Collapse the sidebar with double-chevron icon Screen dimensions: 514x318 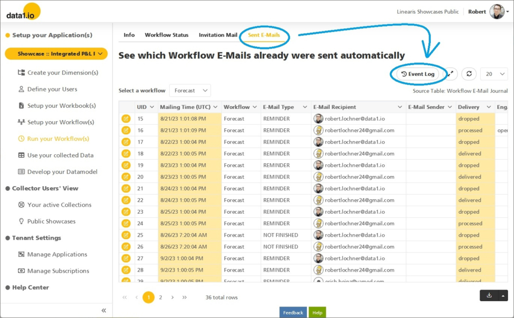point(104,311)
